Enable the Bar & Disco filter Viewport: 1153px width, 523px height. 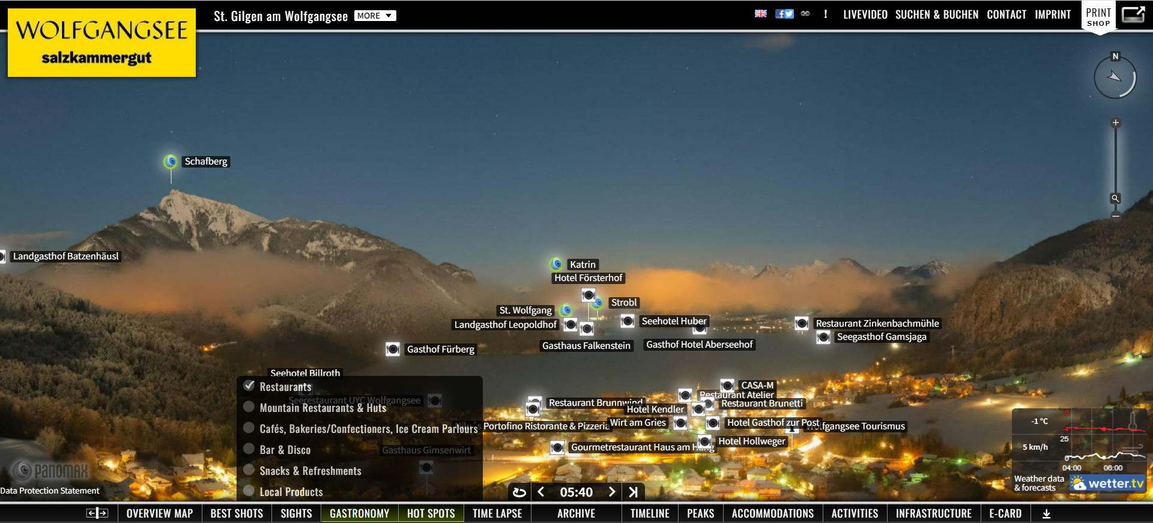(x=249, y=449)
